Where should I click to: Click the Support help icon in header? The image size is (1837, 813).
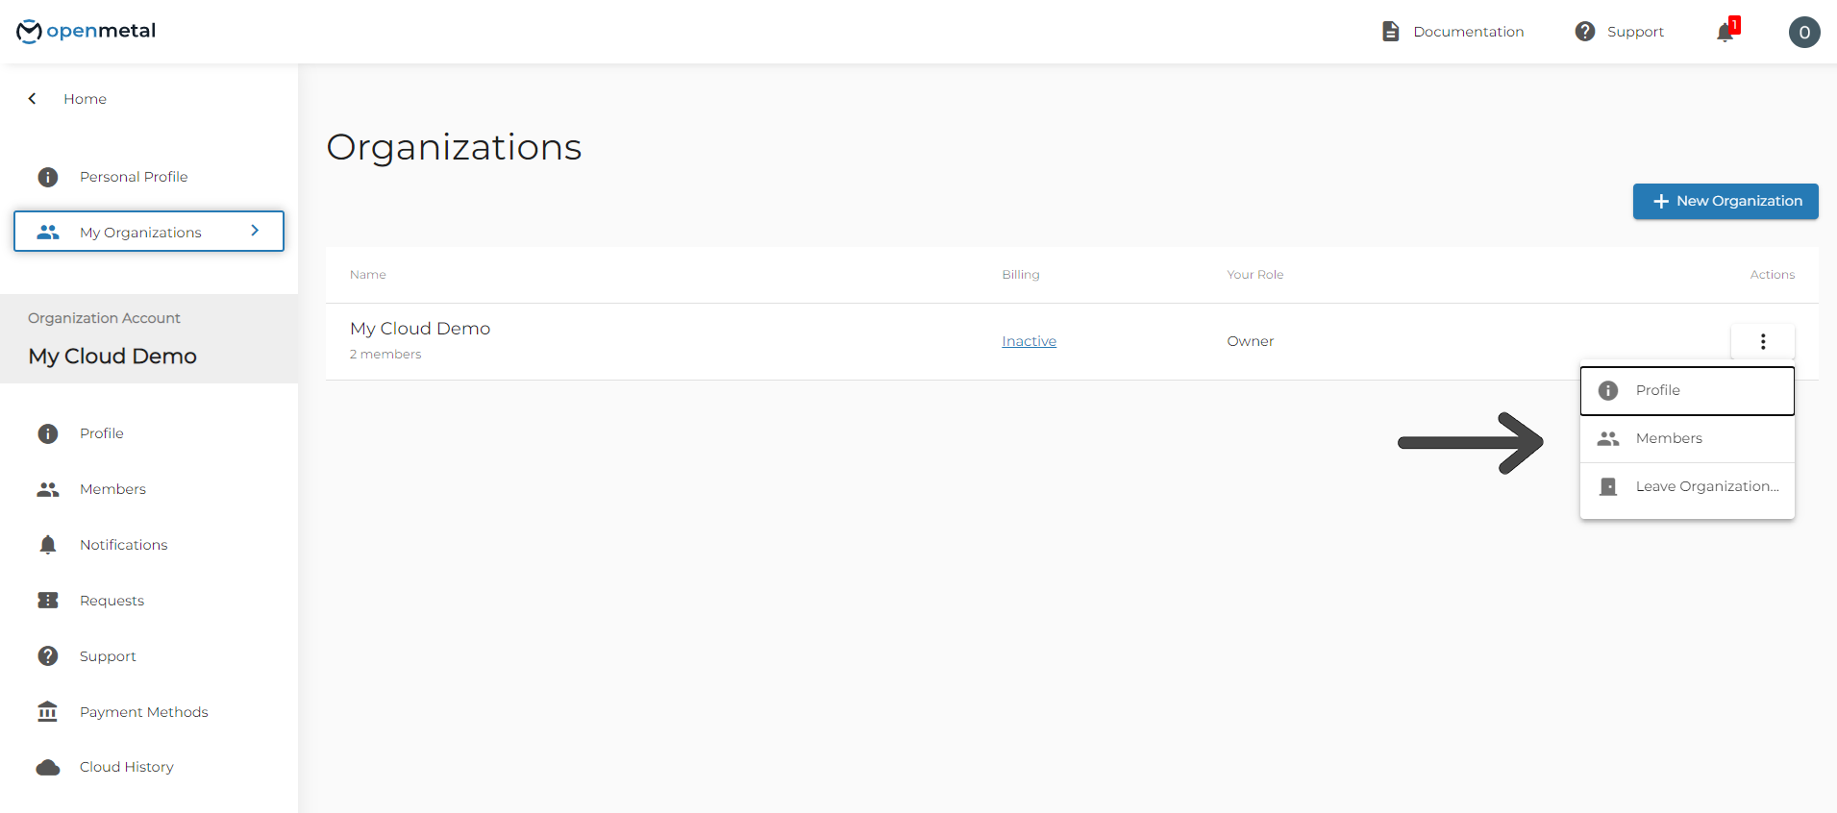tap(1585, 32)
